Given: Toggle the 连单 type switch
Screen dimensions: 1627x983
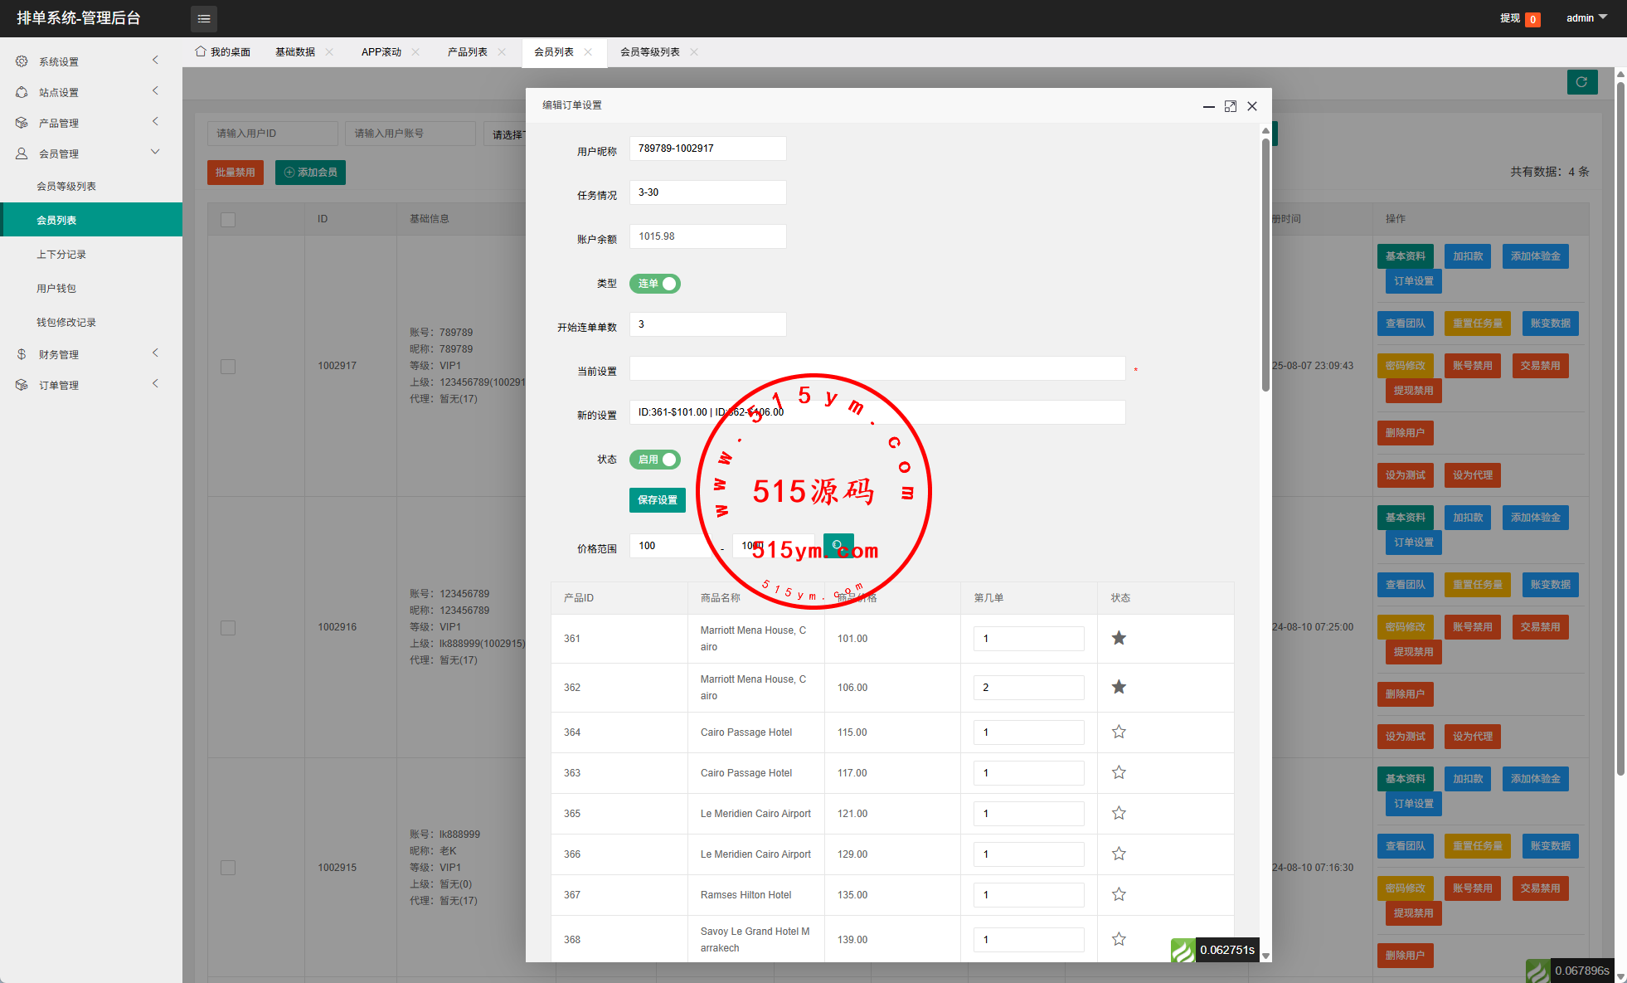Looking at the screenshot, I should pyautogui.click(x=655, y=284).
